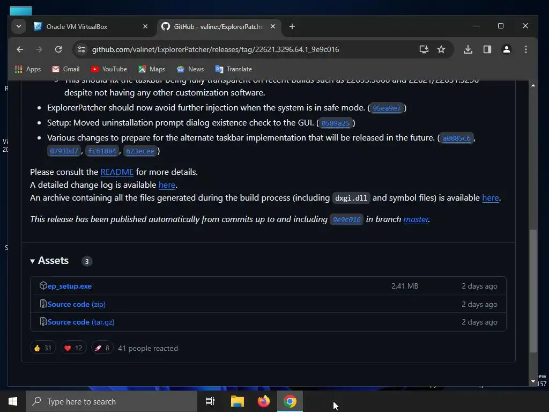
Task: Download Source code (zip)
Action: [76, 305]
